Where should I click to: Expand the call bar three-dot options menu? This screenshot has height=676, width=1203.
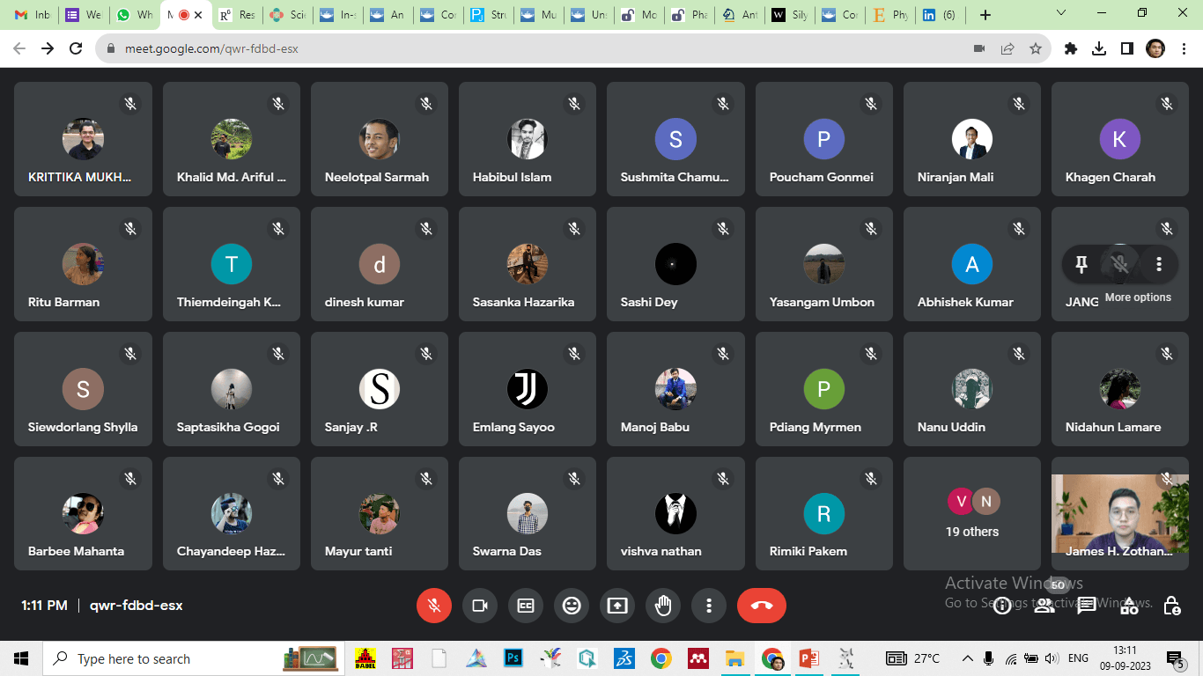click(x=709, y=606)
